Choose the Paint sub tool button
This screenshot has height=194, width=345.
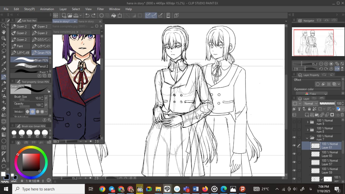pos(20,46)
